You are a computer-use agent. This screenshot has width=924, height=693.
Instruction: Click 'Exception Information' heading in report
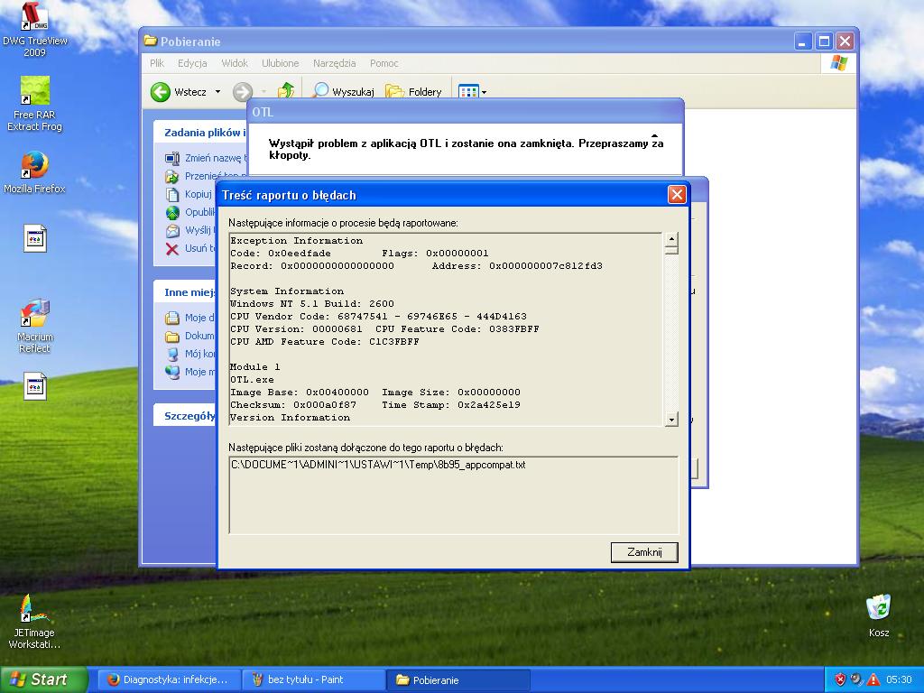click(296, 240)
